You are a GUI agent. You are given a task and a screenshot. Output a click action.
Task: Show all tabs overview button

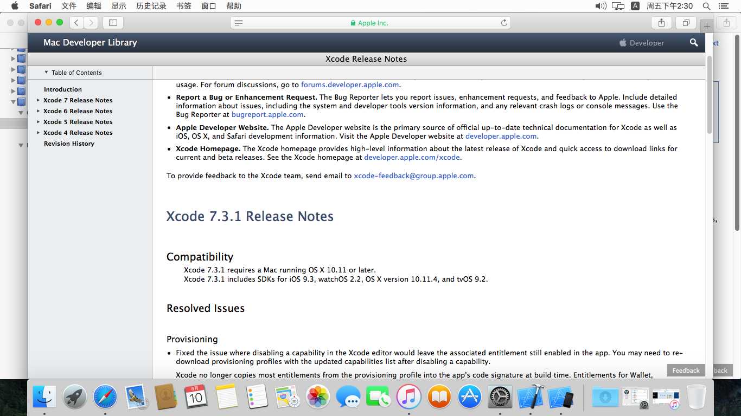coord(686,23)
